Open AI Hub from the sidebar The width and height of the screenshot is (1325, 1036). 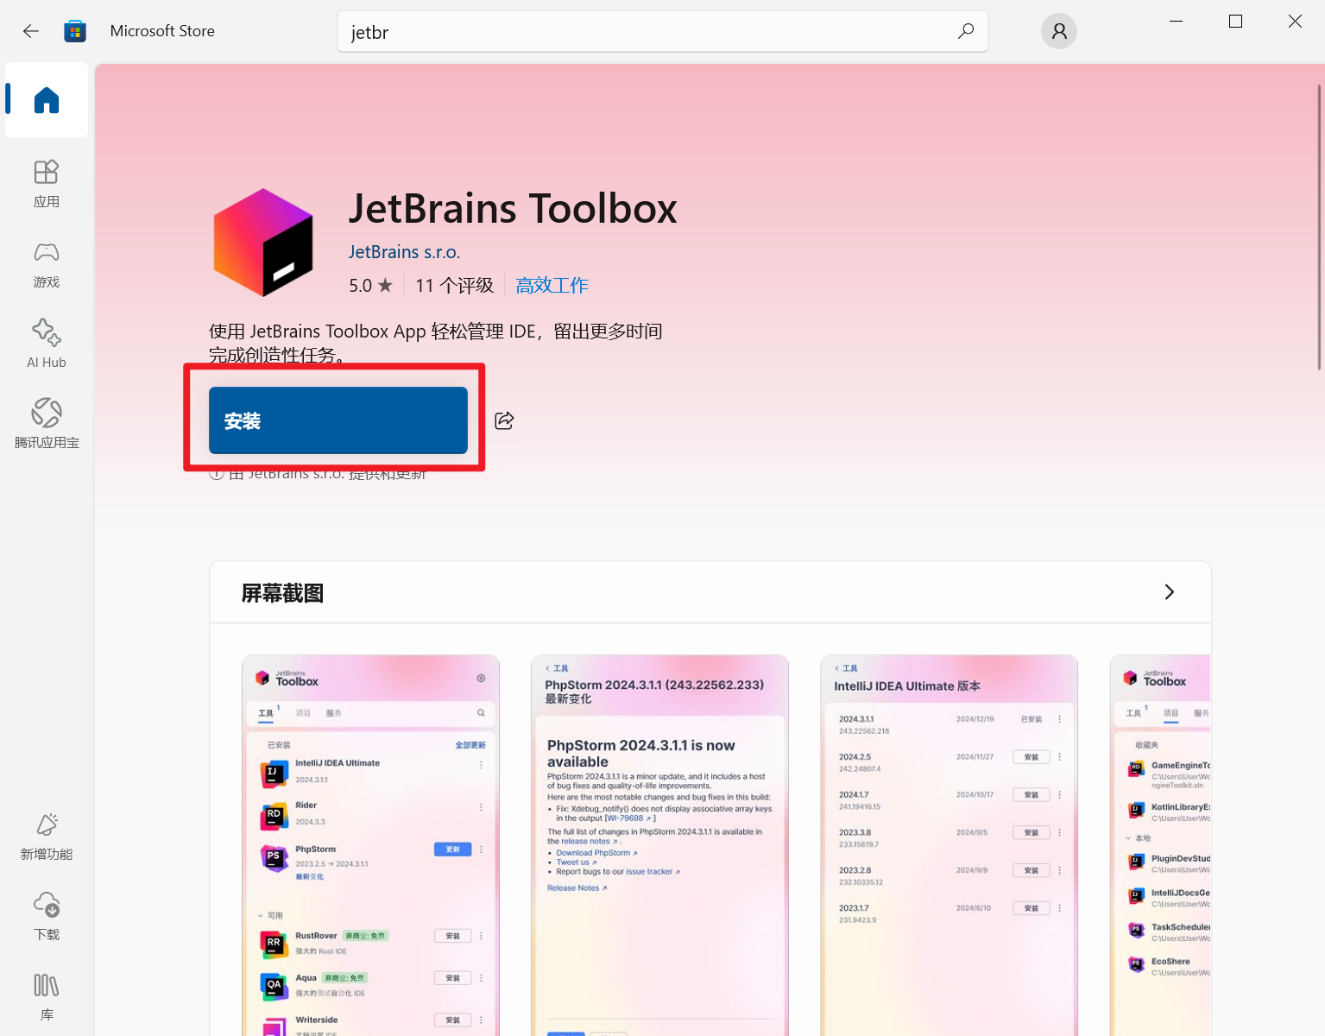[47, 344]
